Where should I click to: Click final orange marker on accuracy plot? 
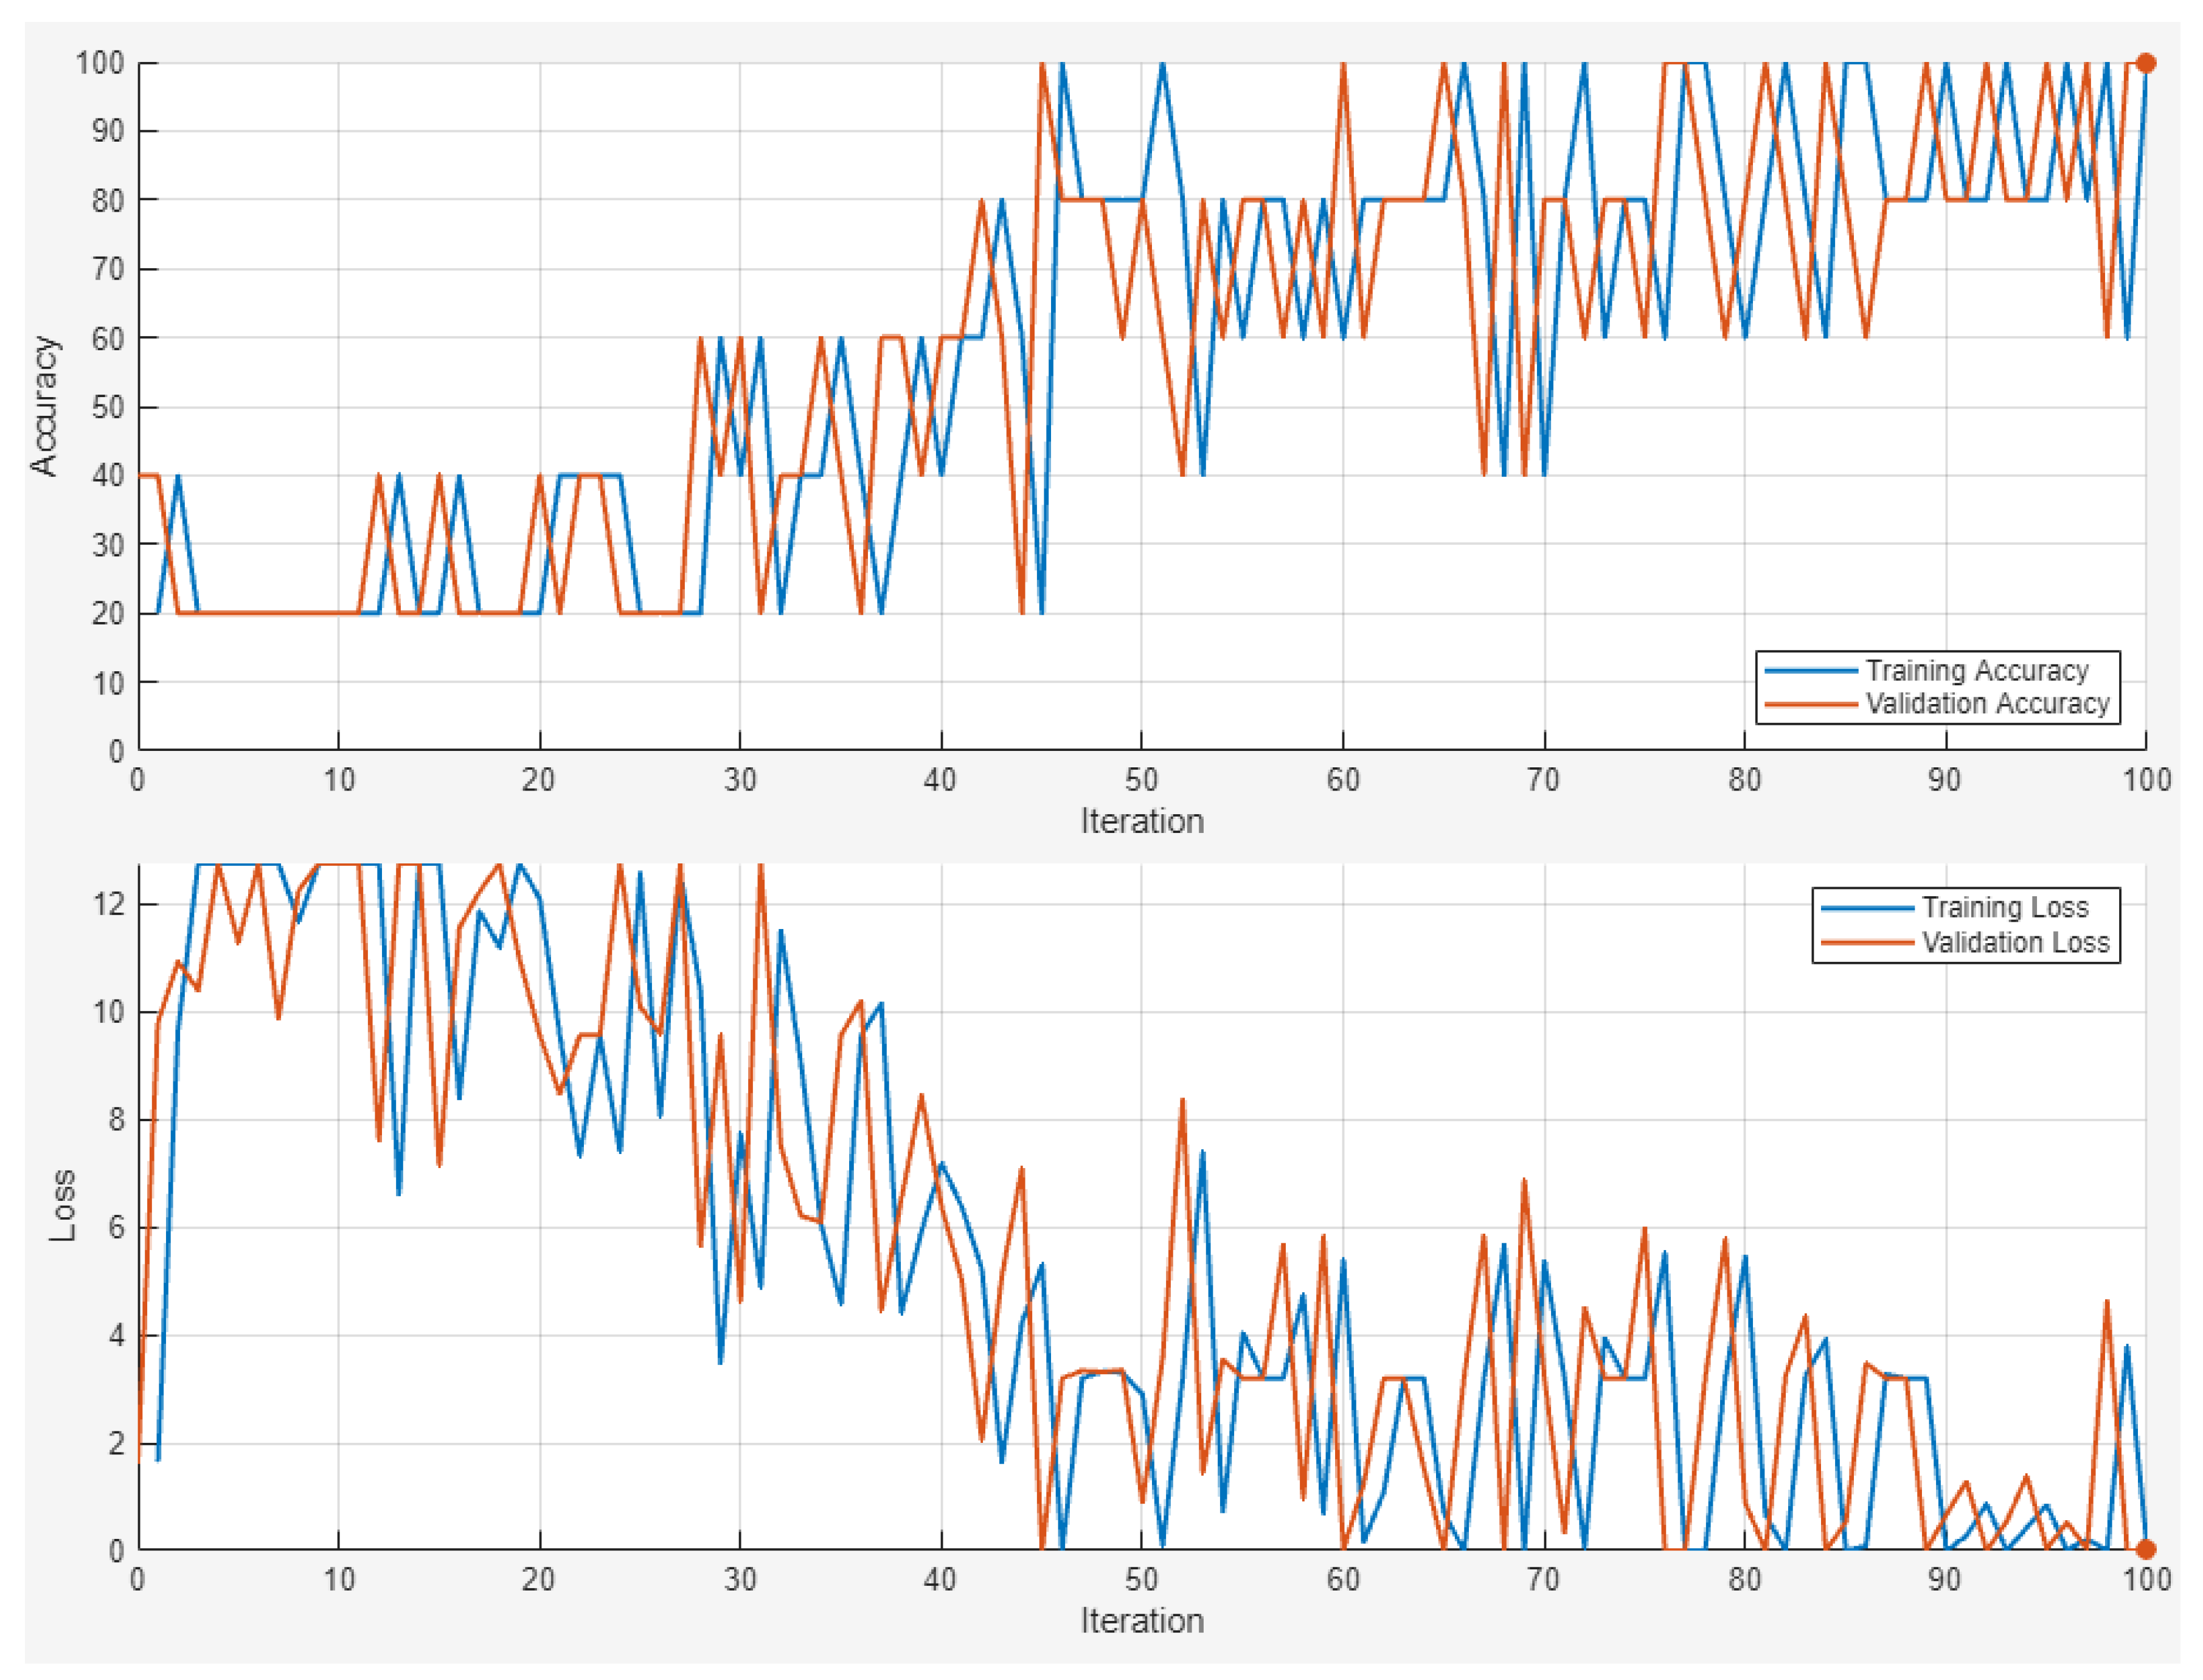click(x=2145, y=63)
